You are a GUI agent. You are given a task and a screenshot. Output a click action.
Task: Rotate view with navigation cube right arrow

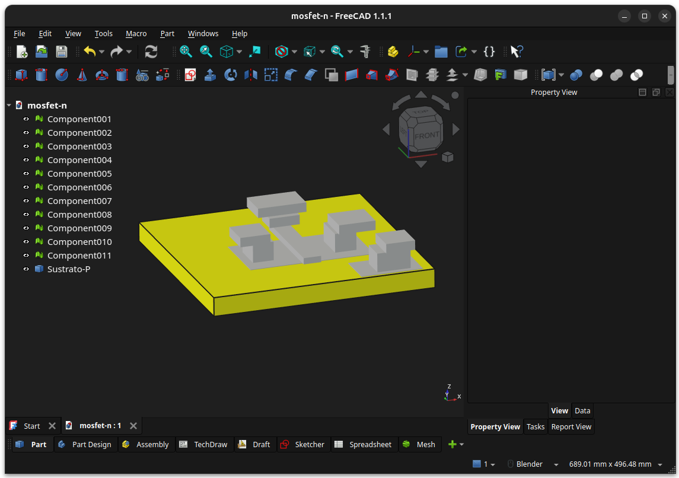[x=455, y=129]
